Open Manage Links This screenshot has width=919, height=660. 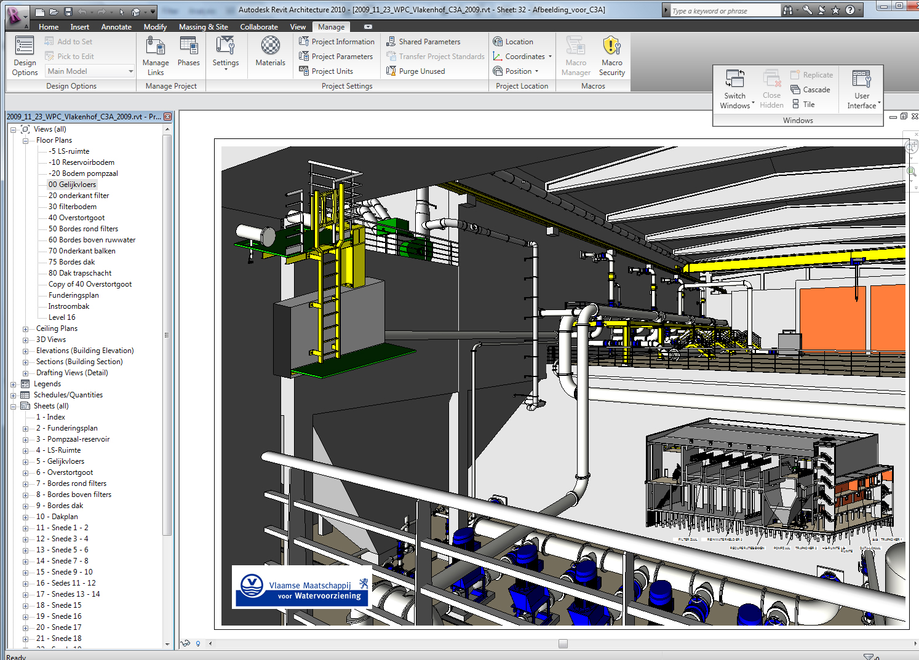click(x=156, y=55)
